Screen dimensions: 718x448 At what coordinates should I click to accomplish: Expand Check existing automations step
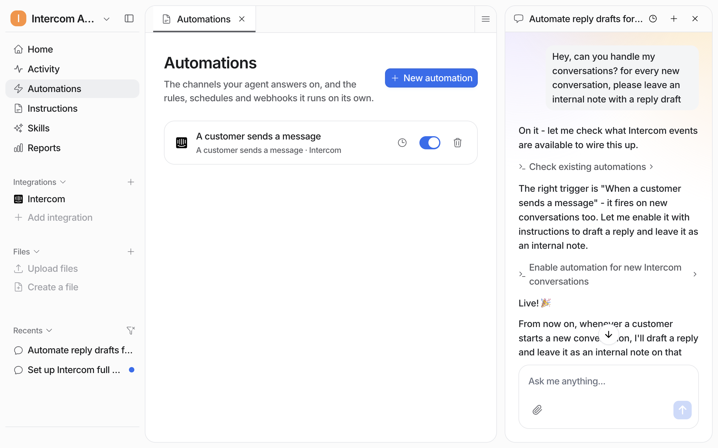click(x=586, y=167)
